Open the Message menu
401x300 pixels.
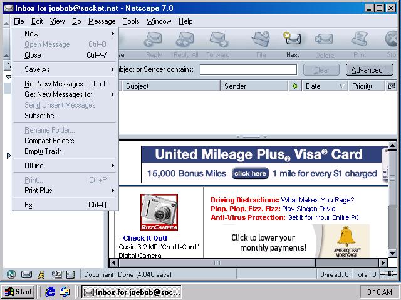102,21
